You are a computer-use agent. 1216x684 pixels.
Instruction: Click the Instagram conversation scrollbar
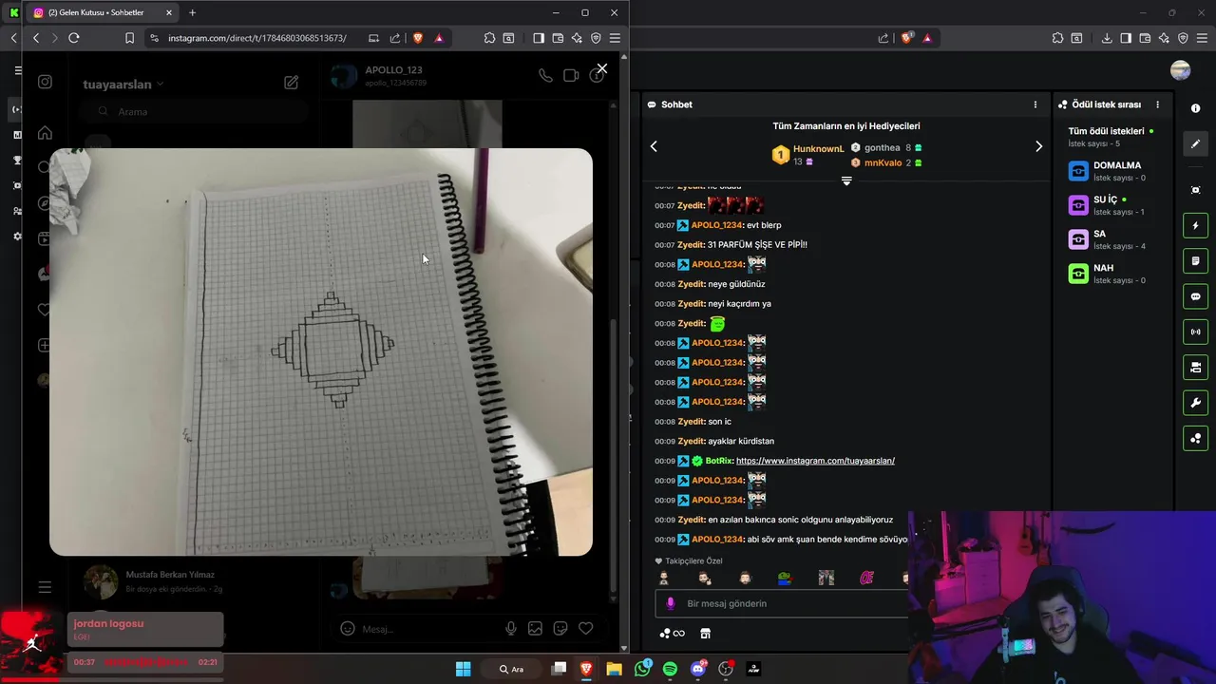point(613,454)
